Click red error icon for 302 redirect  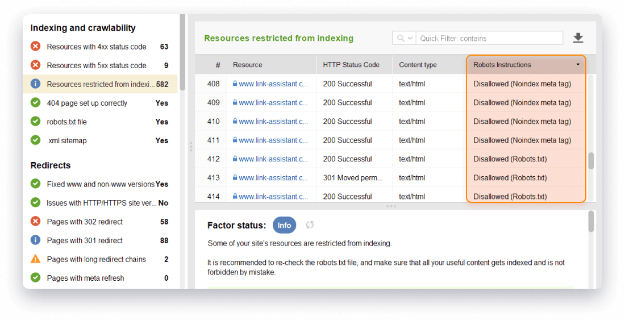[35, 221]
